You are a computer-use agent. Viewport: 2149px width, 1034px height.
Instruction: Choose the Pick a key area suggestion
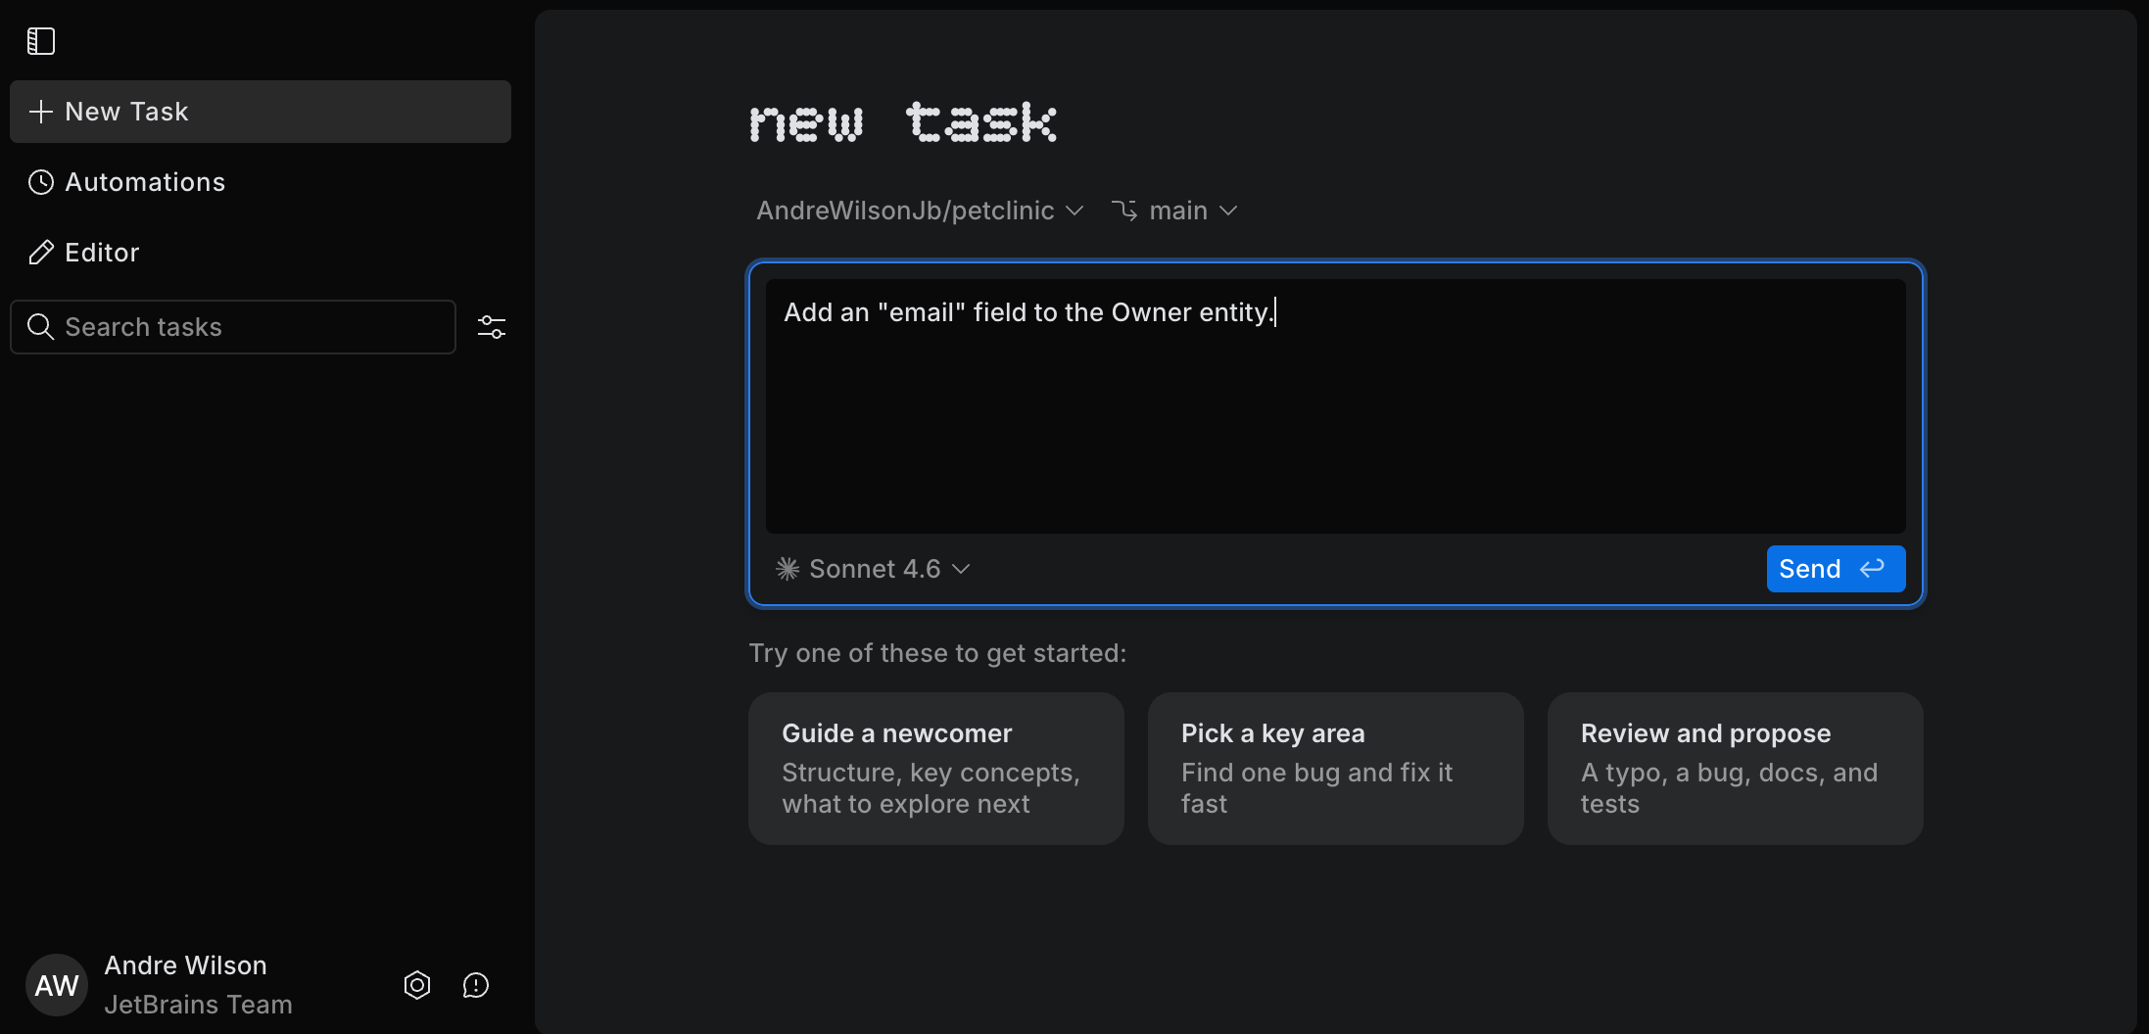[x=1336, y=769]
